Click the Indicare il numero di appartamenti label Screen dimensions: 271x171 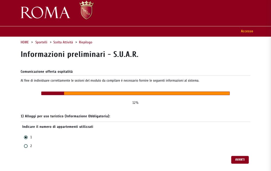[58, 127]
